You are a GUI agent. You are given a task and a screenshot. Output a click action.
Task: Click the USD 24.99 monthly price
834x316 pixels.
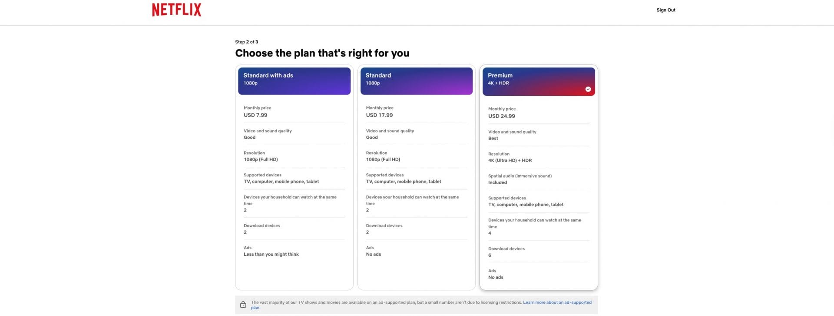point(501,116)
